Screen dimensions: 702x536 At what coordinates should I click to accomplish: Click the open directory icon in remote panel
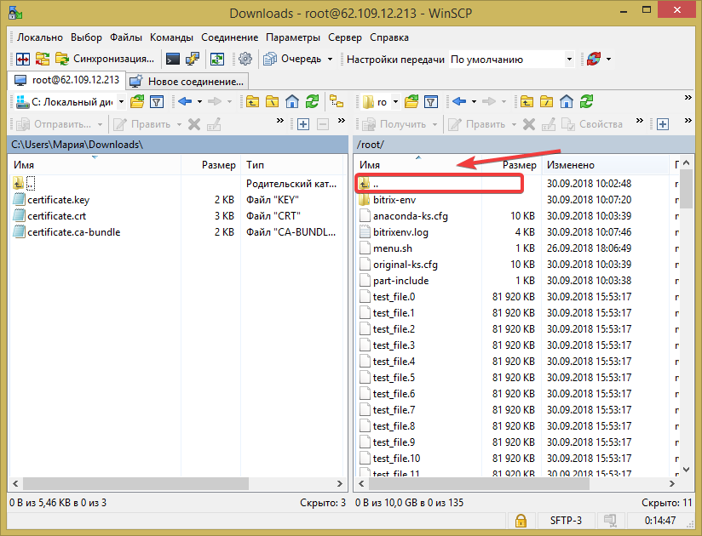point(411,102)
